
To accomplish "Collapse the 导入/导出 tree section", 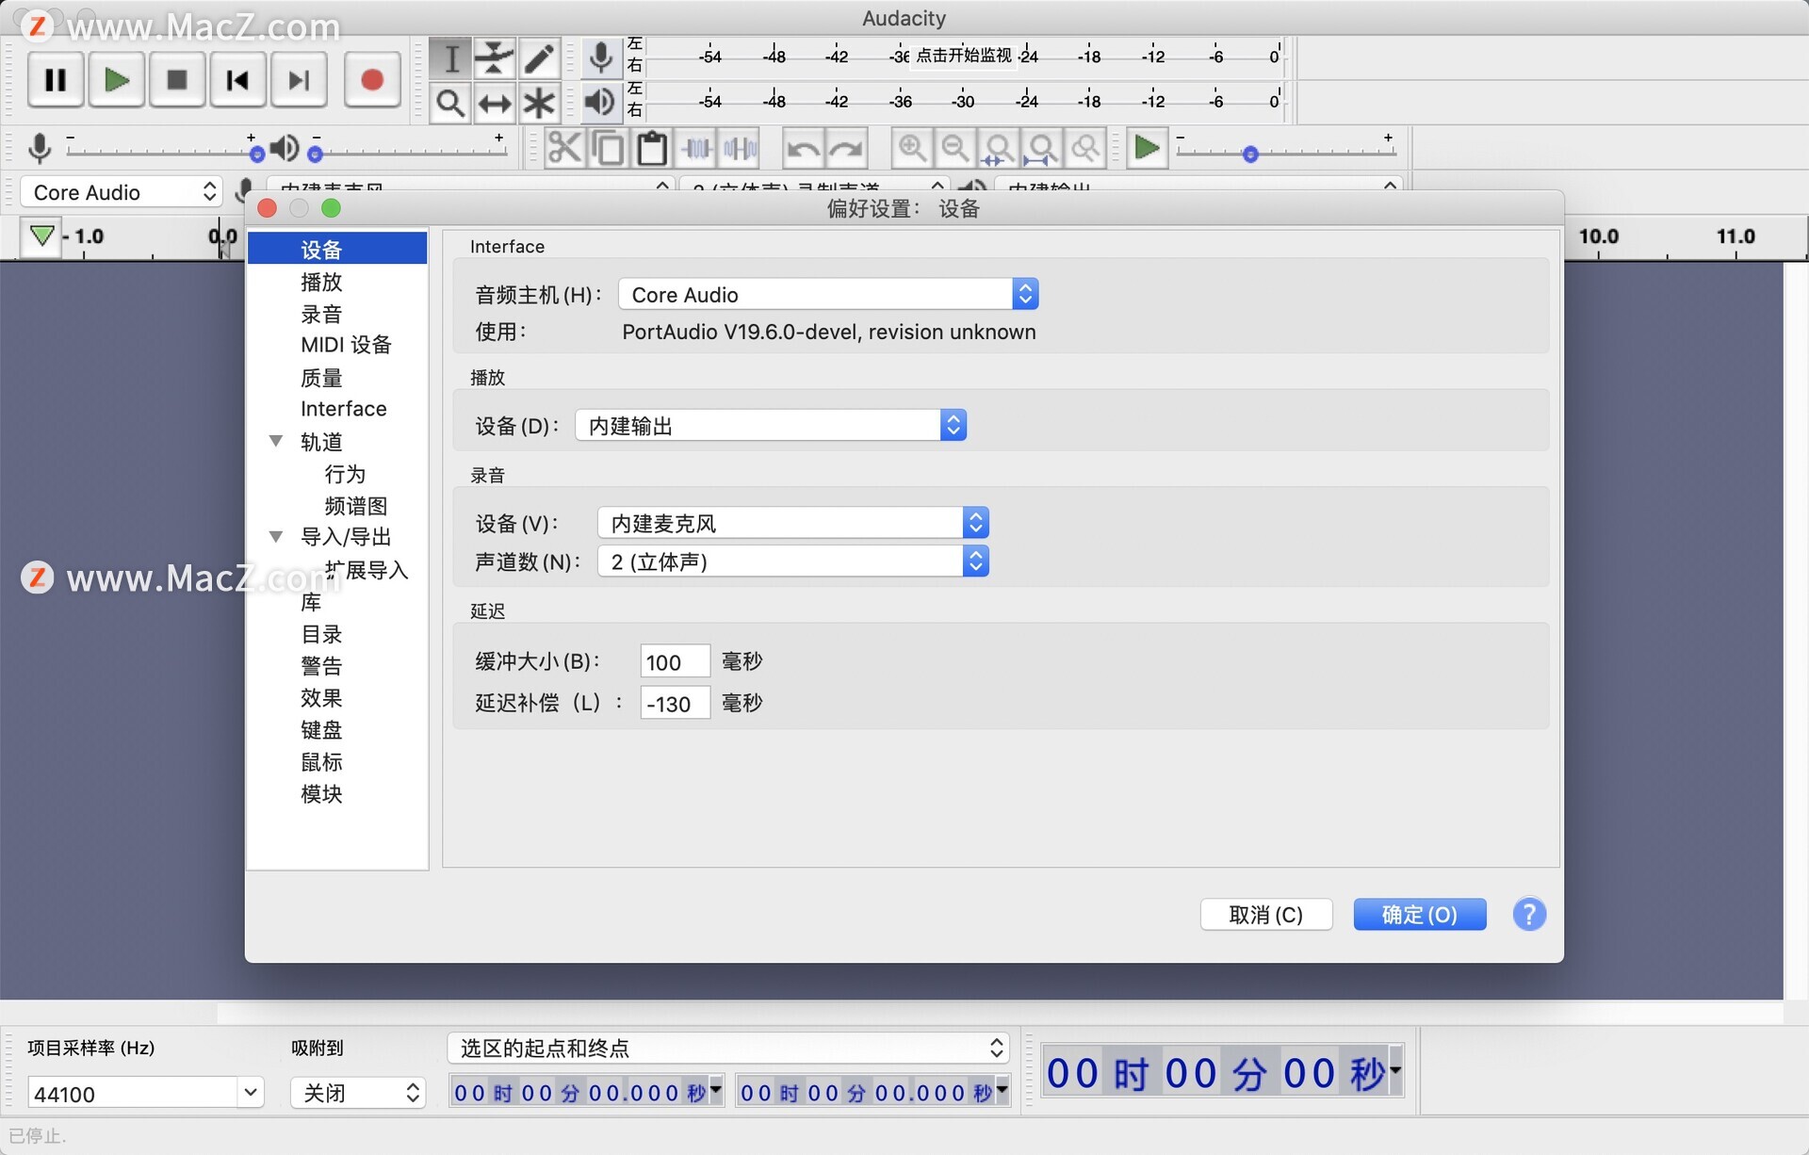I will click(276, 537).
